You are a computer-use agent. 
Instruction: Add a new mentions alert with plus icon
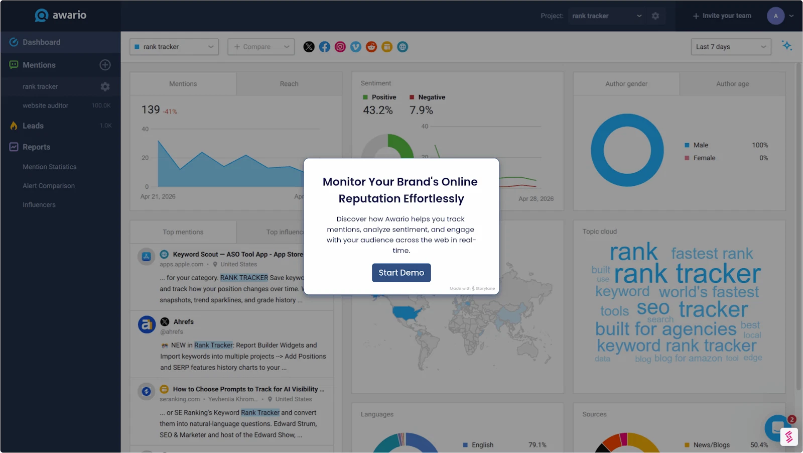coord(105,65)
